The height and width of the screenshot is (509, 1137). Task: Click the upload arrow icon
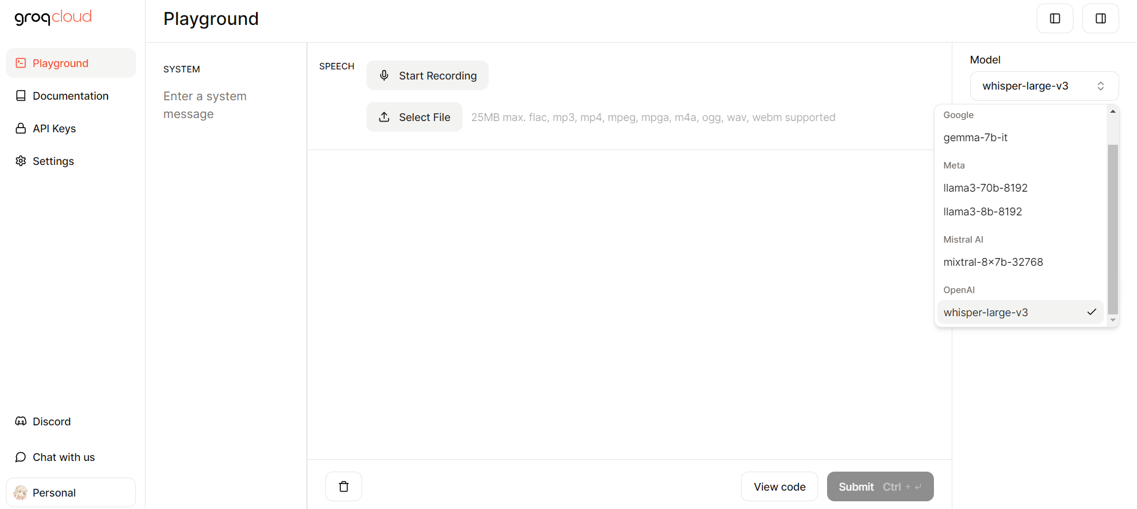[384, 117]
